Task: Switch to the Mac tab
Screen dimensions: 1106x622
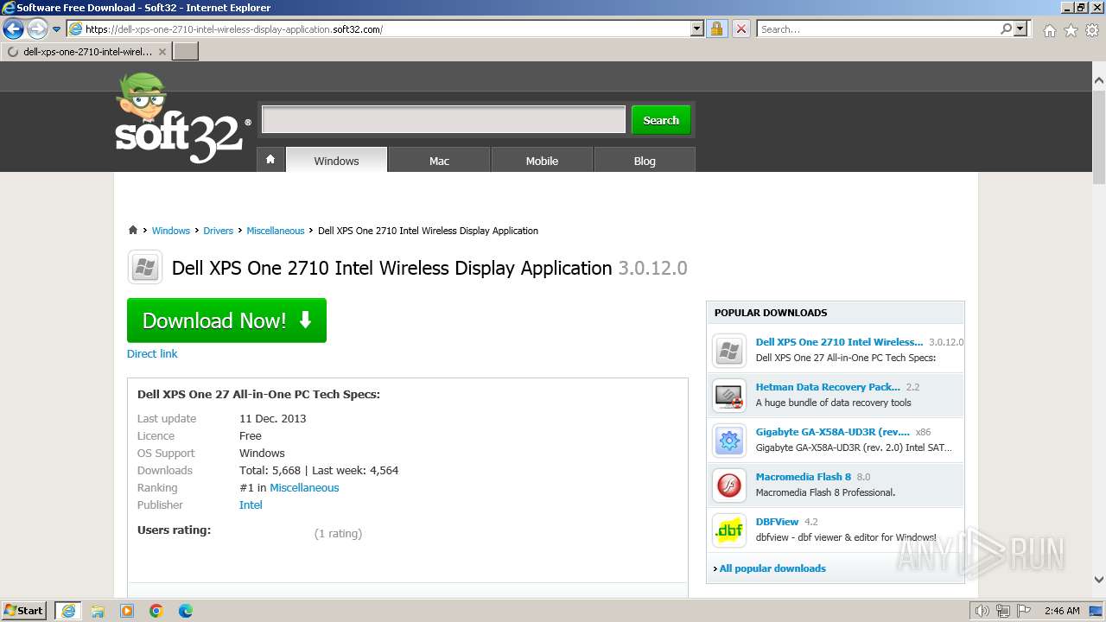Action: pos(439,161)
